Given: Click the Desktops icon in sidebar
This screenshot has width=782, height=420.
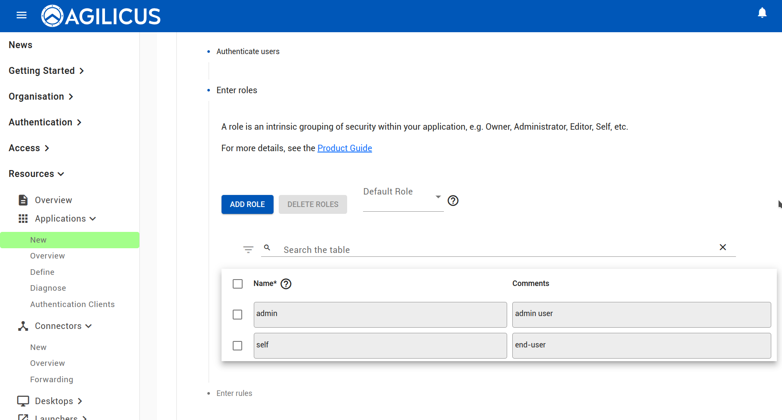Looking at the screenshot, I should click(x=23, y=401).
